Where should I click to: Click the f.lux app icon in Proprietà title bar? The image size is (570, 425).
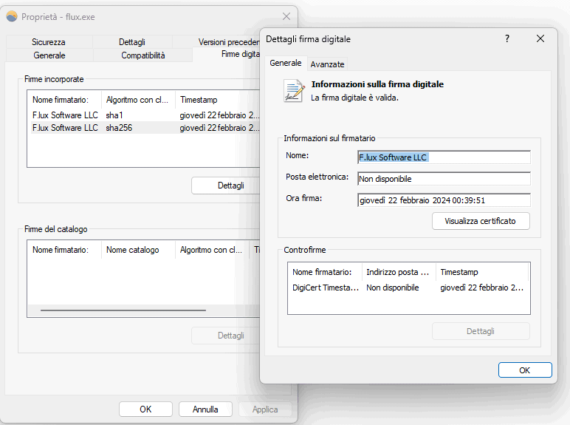[12, 16]
